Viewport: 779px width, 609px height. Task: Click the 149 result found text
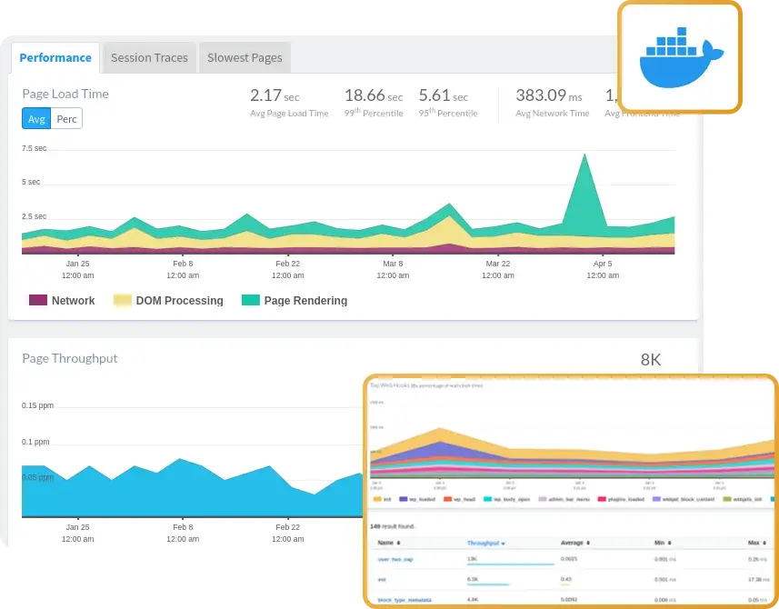392,526
